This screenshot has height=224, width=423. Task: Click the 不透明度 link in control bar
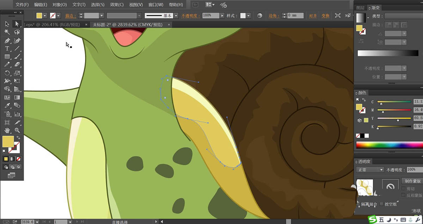[191, 16]
